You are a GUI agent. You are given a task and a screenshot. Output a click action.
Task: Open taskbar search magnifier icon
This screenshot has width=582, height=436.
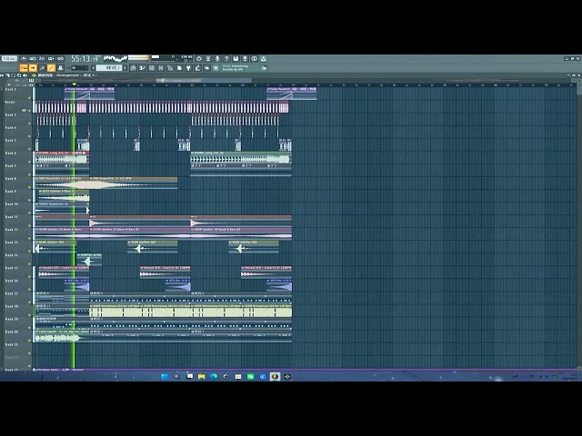(x=177, y=377)
